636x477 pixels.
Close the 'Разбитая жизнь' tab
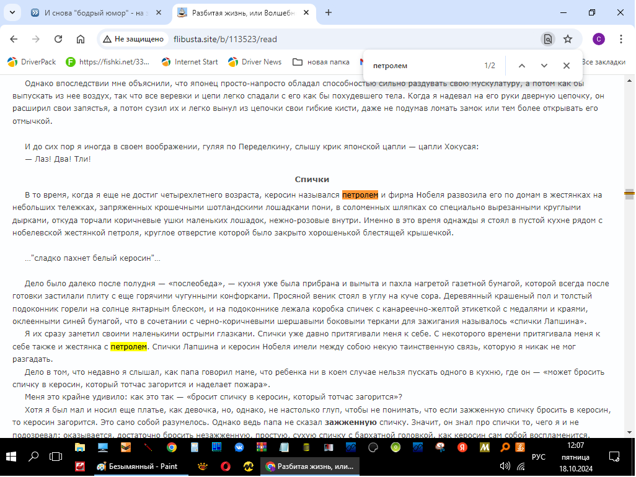click(x=306, y=13)
